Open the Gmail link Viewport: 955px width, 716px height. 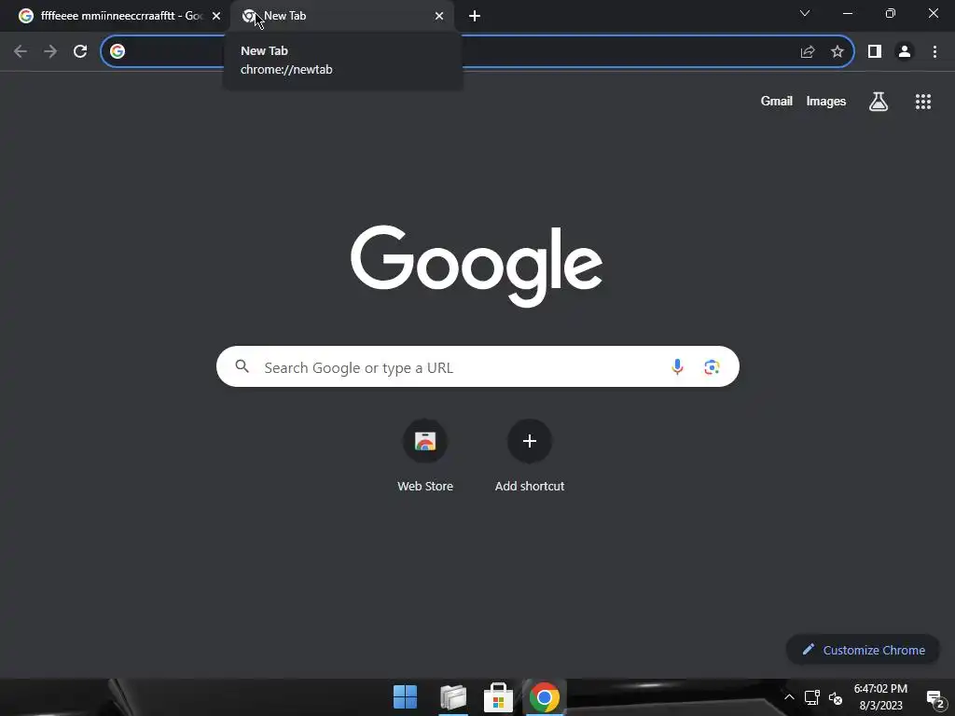tap(777, 101)
